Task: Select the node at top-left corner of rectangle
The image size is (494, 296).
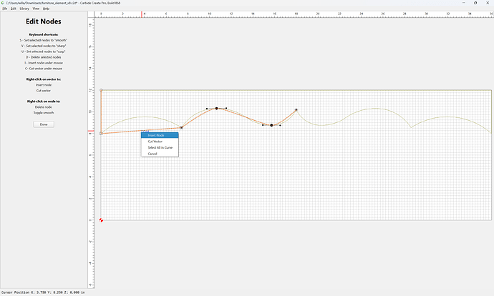Action: 101,90
